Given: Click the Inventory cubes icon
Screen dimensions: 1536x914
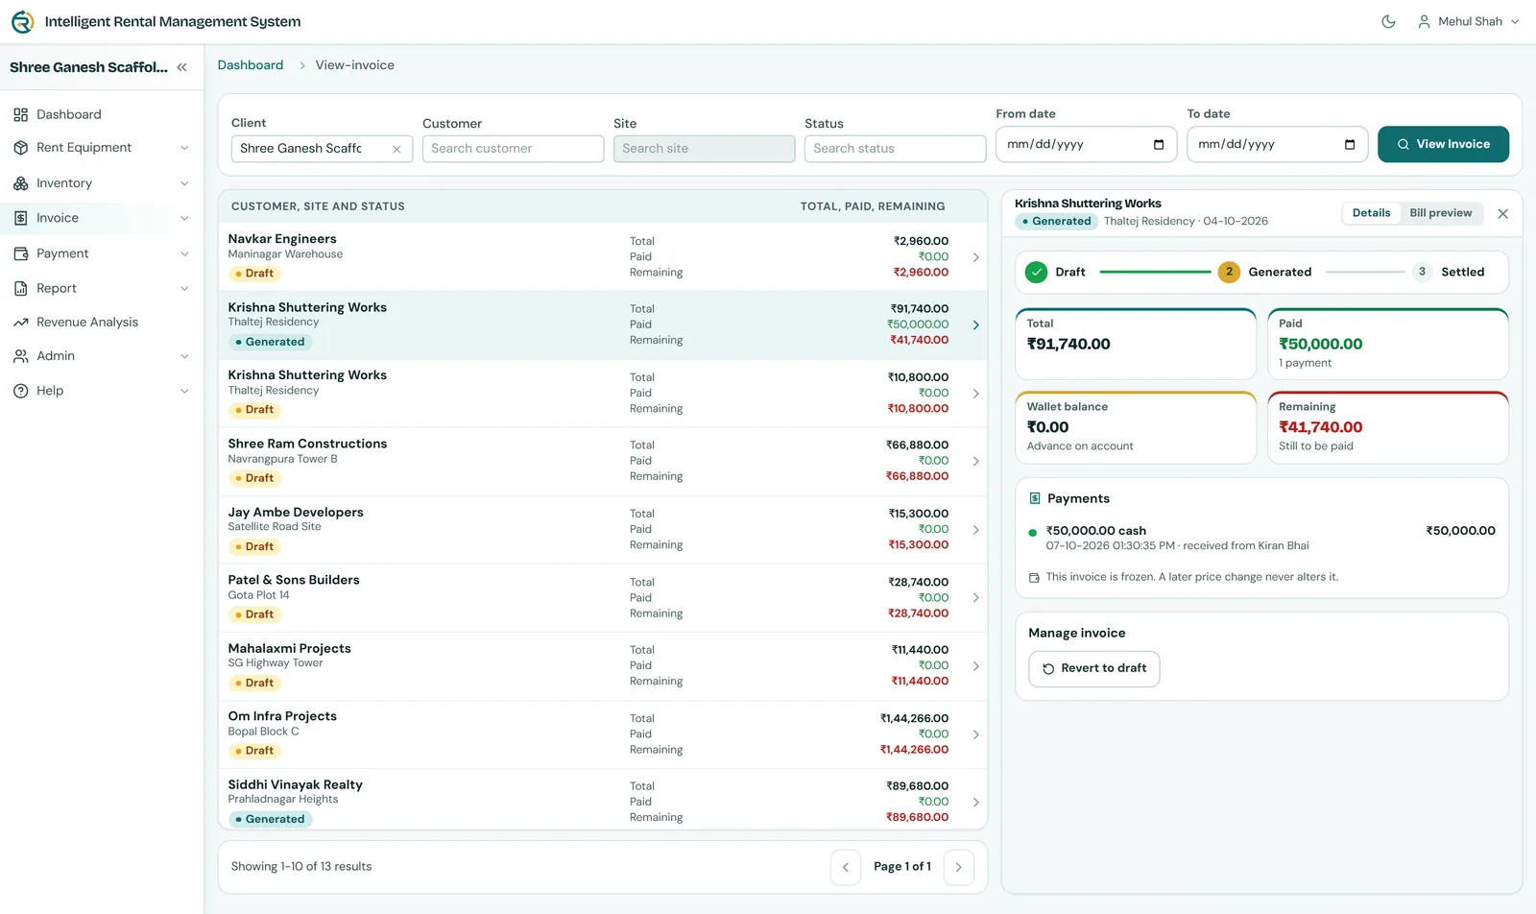Looking at the screenshot, I should 21,183.
